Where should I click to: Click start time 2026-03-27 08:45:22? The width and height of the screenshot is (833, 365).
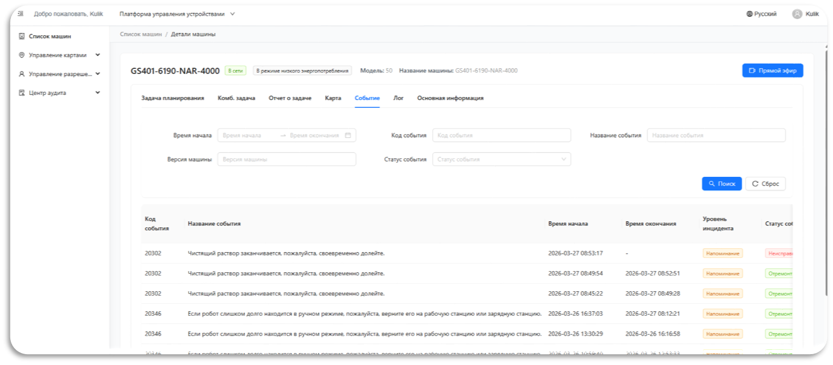[x=575, y=293]
